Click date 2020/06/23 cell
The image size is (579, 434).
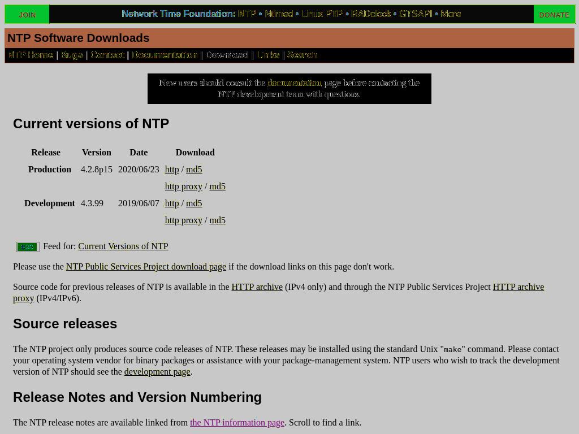click(x=139, y=170)
